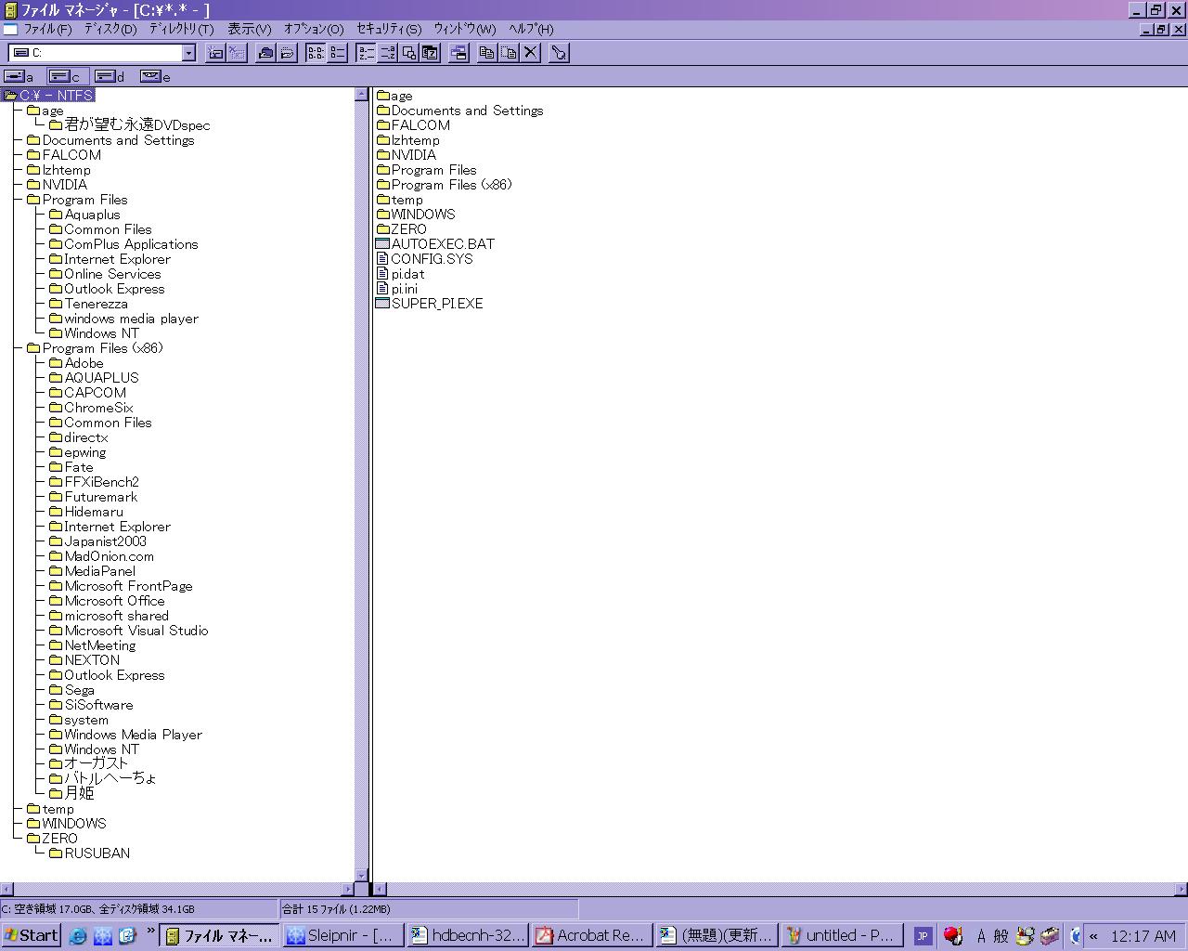Open the オプション(O) menu

click(x=314, y=29)
